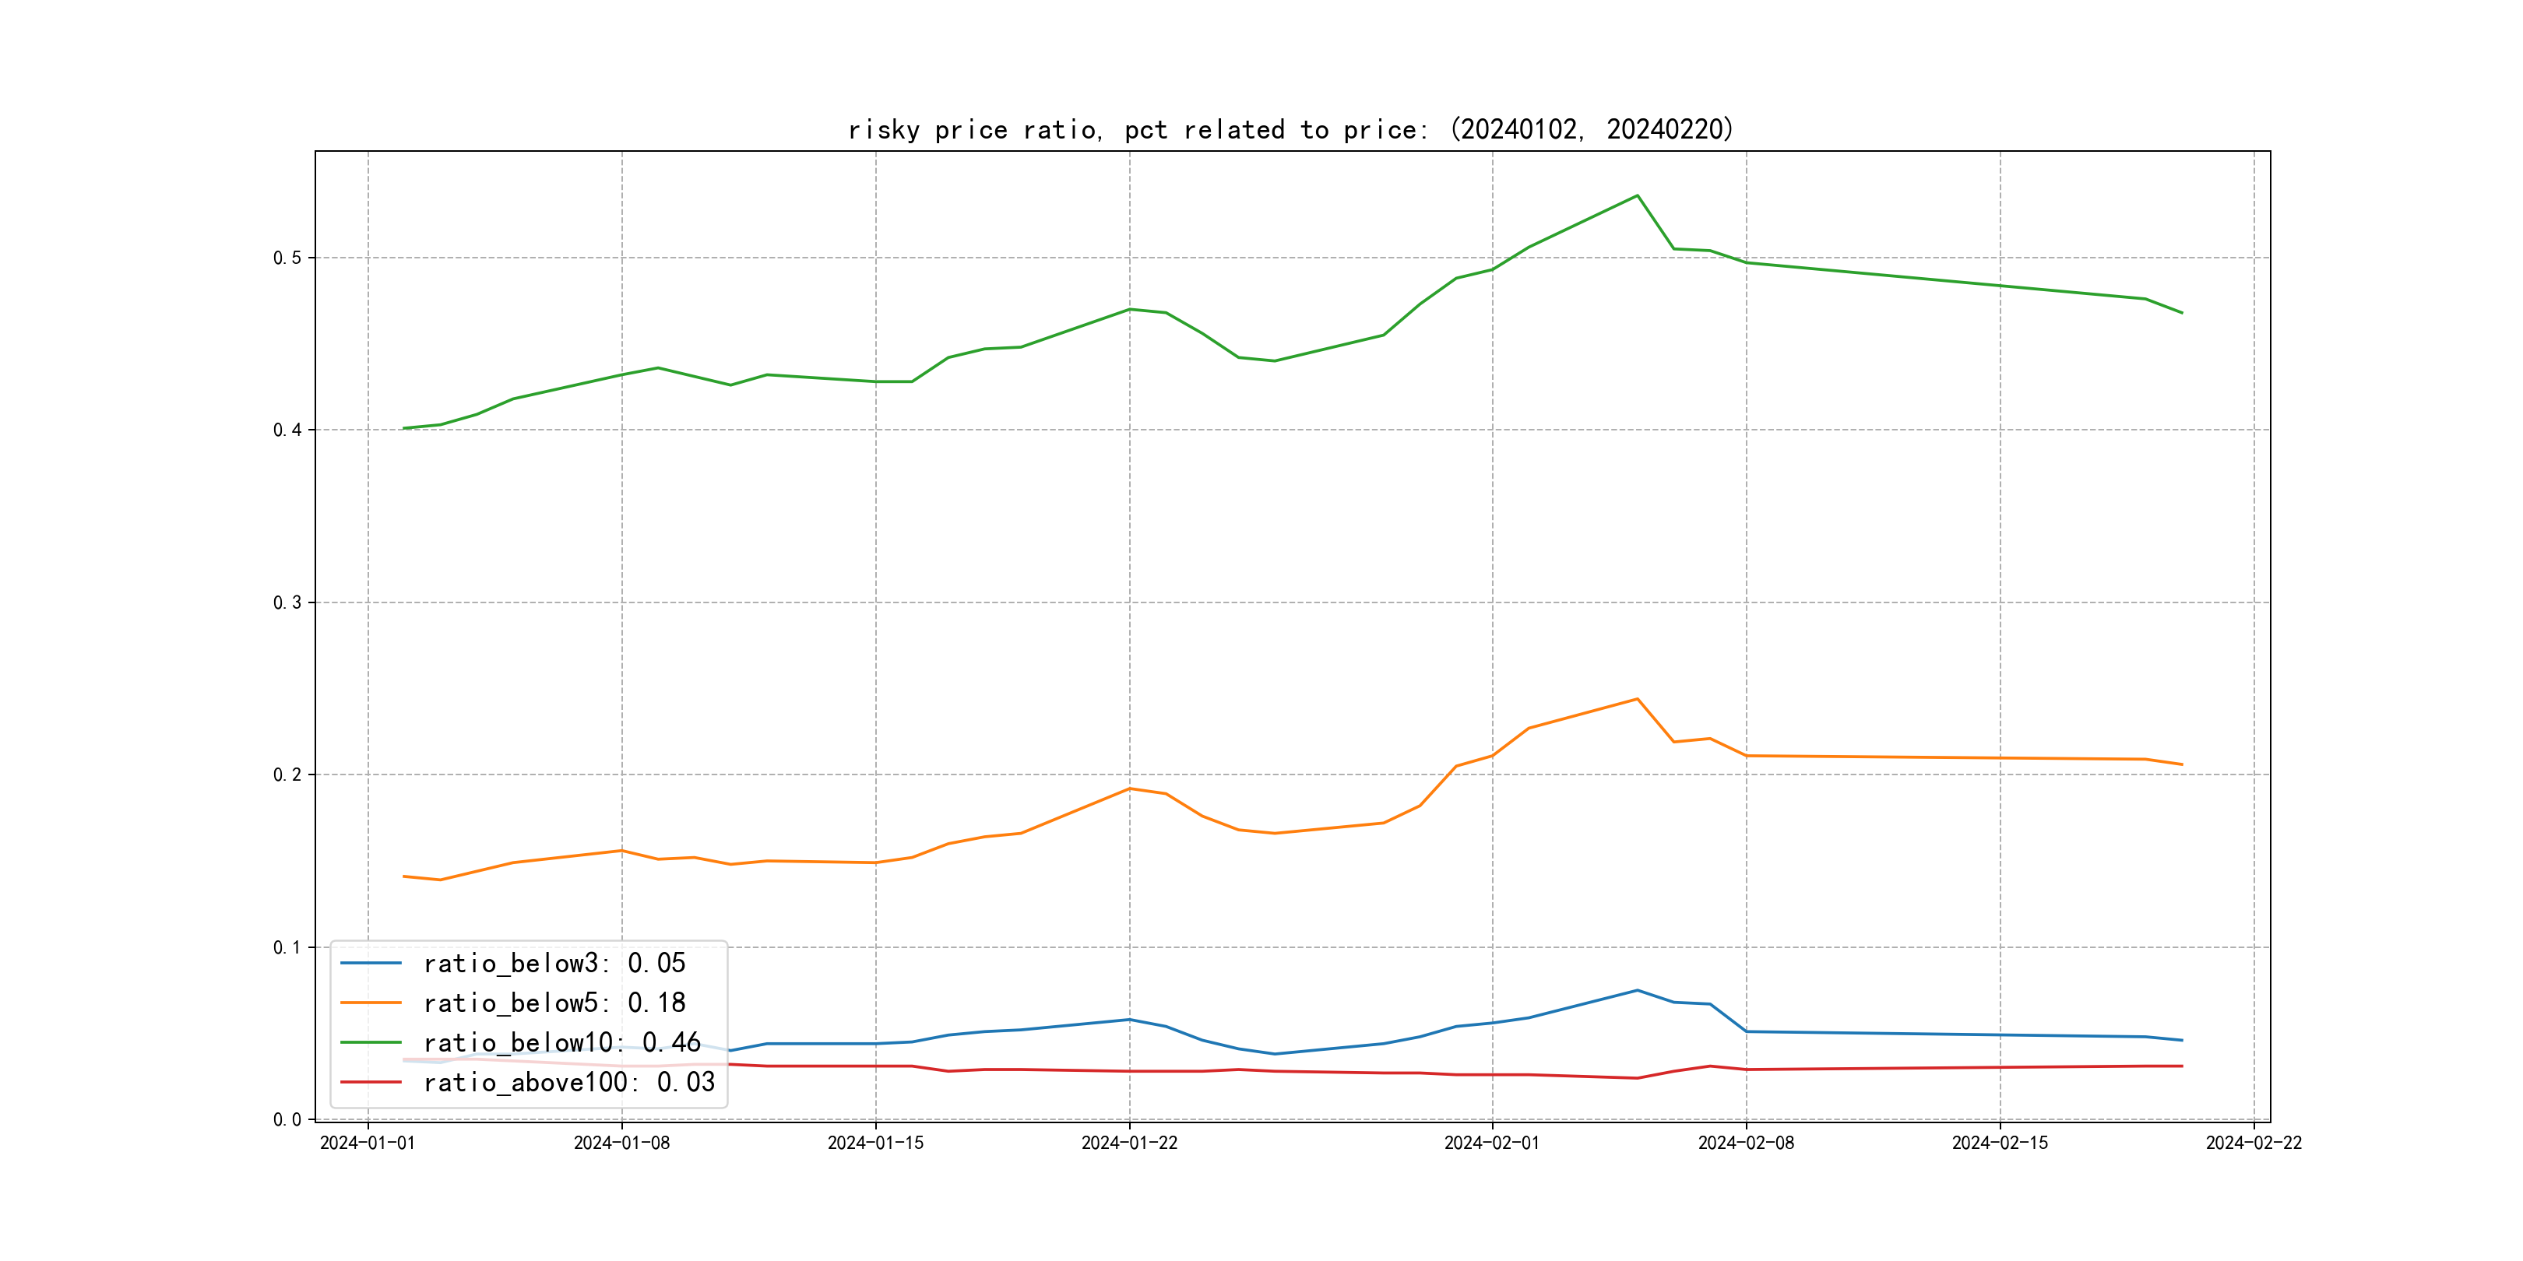Click the 0.1 y-axis tick label
The image size is (2523, 1261).
coord(287,947)
